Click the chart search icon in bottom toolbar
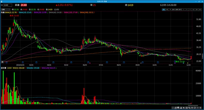Screen dimensions: 204x110 point(176,108)
